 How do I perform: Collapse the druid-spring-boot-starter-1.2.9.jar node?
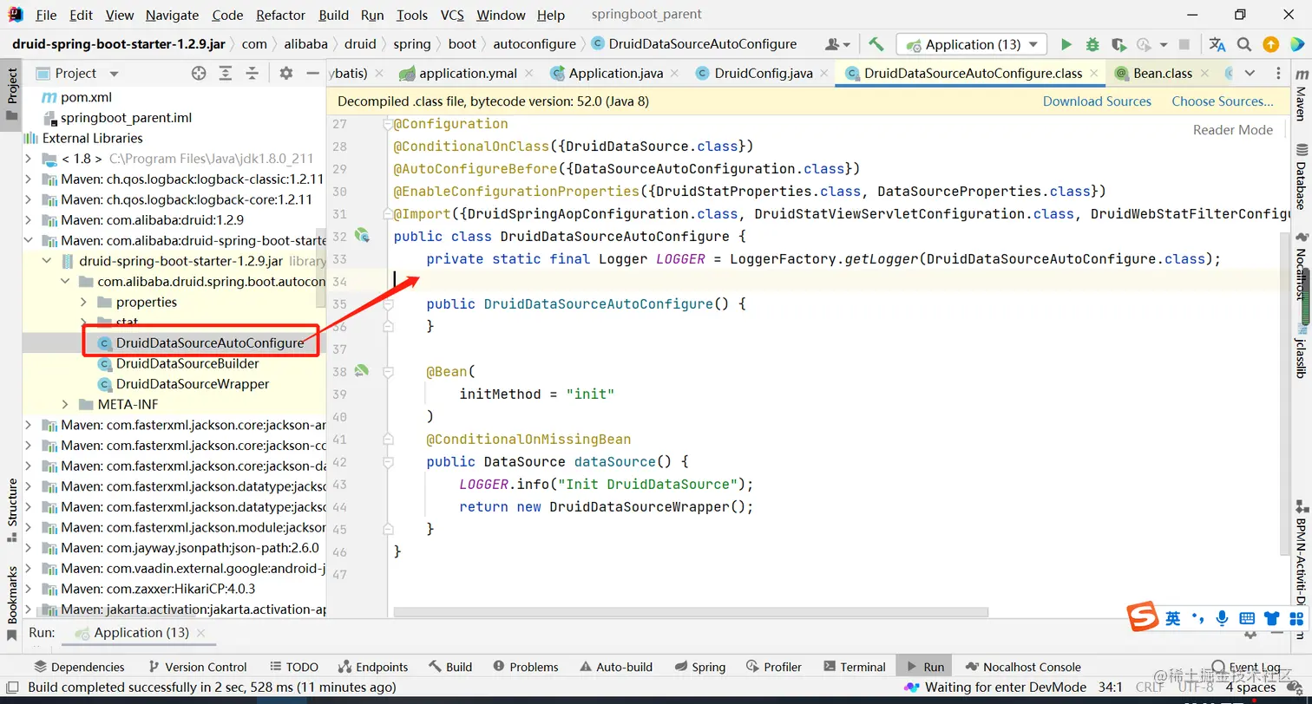point(47,261)
